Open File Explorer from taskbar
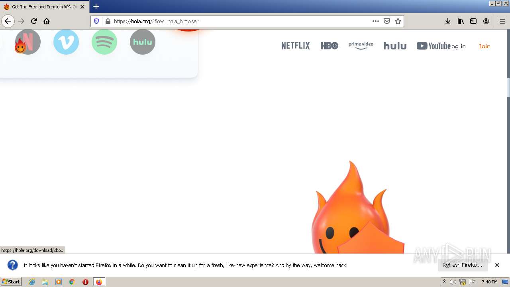The height and width of the screenshot is (287, 510). tap(45, 282)
